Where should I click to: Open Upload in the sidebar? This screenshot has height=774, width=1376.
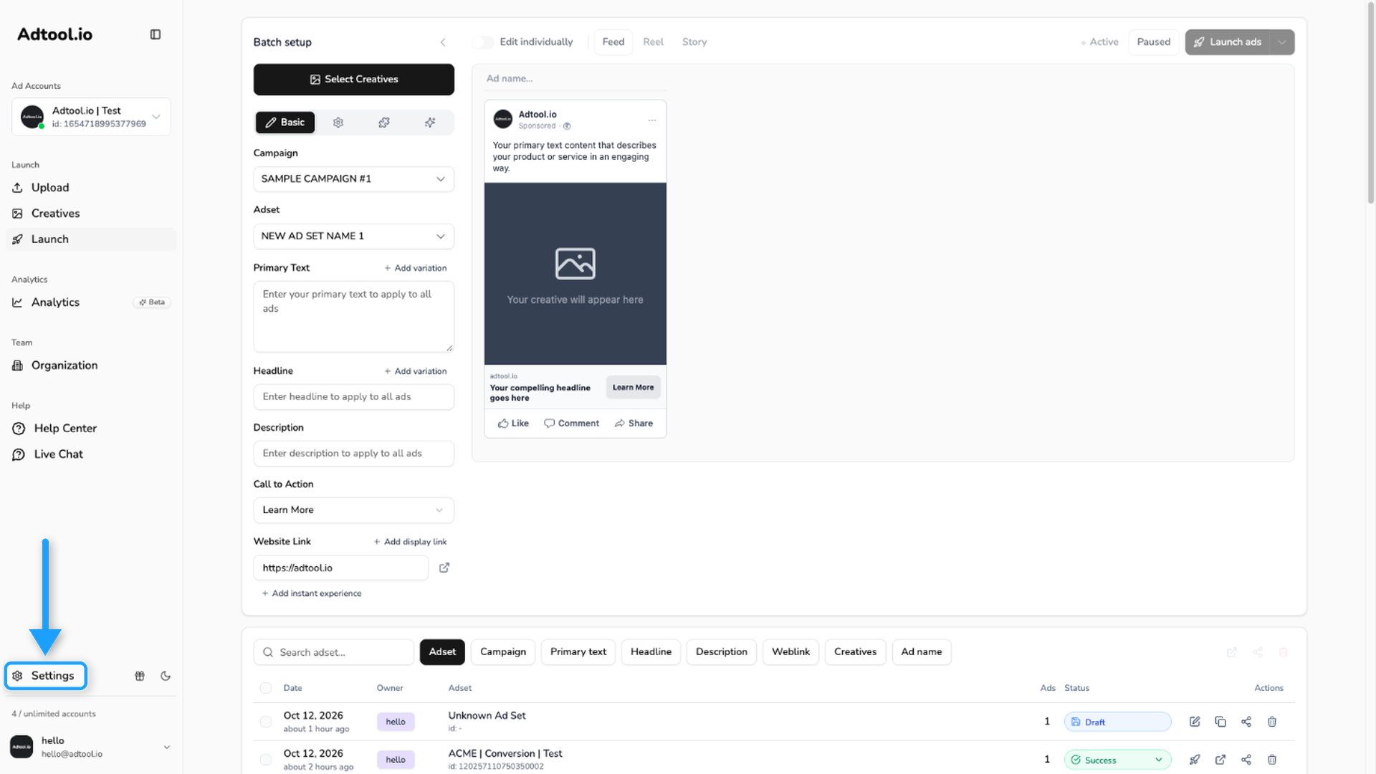click(x=91, y=188)
